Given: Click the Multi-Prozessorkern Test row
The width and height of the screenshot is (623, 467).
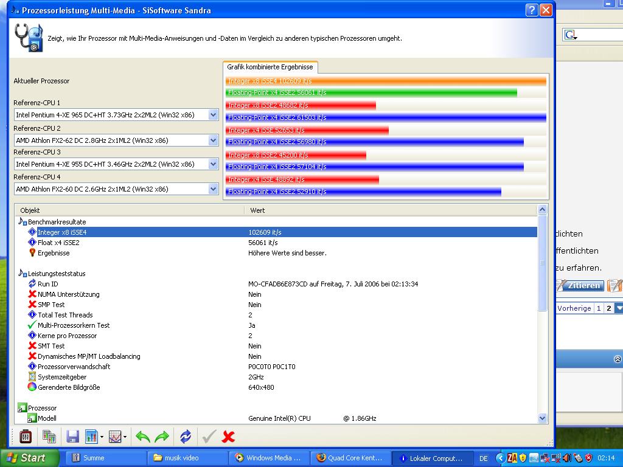Looking at the screenshot, I should coord(277,325).
